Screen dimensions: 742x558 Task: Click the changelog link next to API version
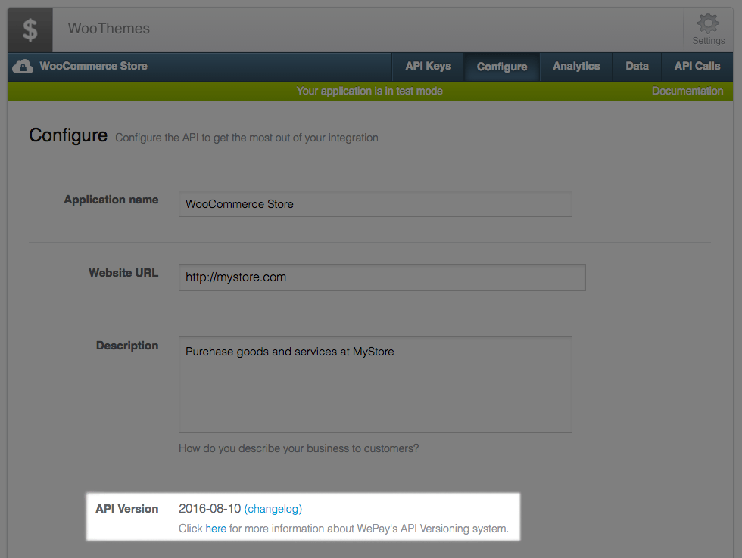pyautogui.click(x=273, y=509)
